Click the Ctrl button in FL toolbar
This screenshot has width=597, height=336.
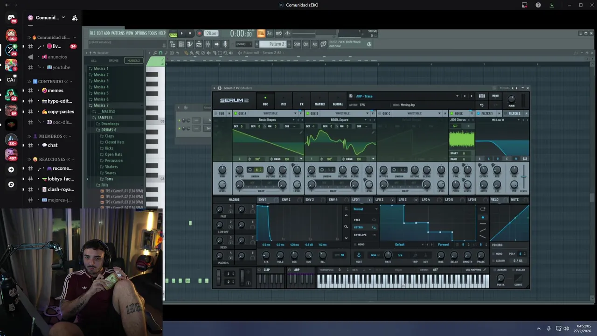(306, 44)
